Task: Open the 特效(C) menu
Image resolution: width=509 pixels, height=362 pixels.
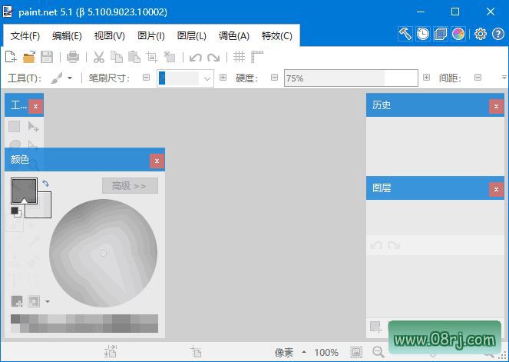Action: pyautogui.click(x=277, y=35)
